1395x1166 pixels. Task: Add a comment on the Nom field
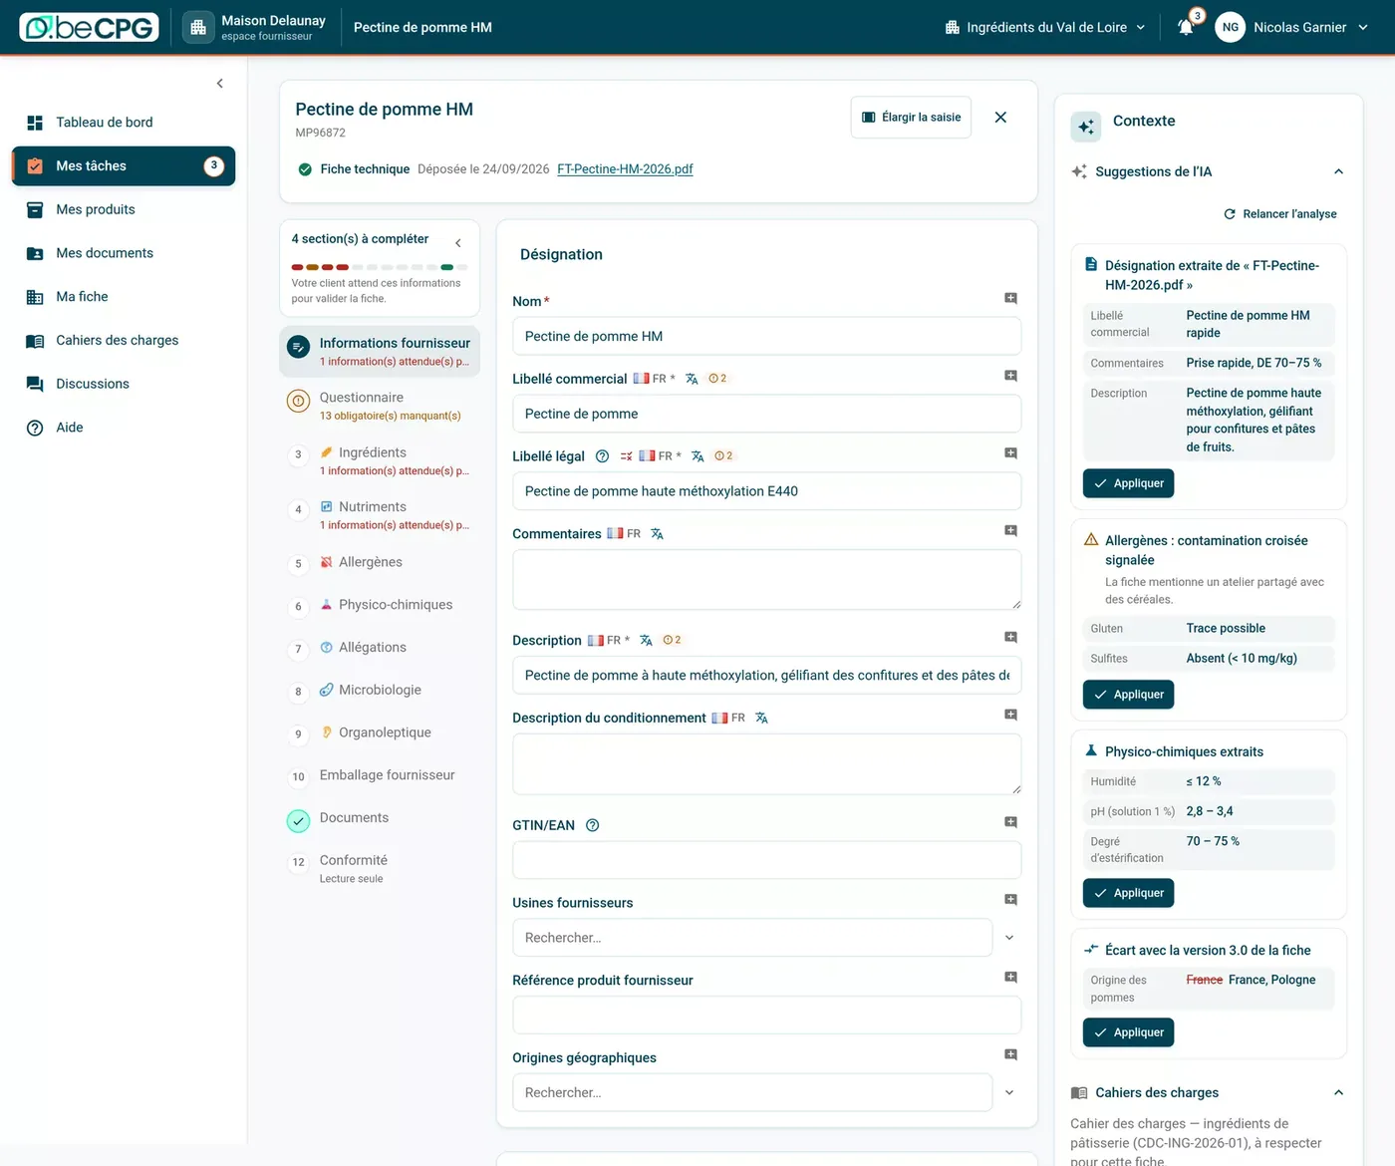click(x=1010, y=299)
